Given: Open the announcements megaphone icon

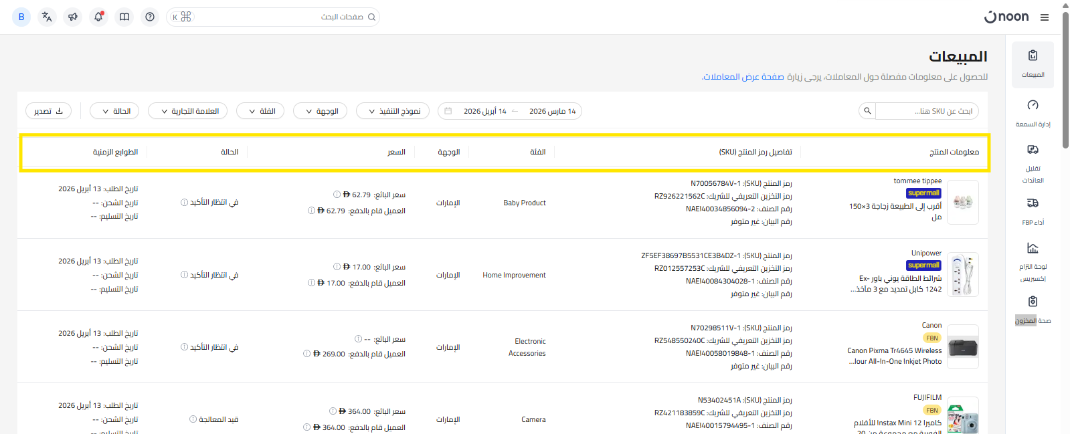Looking at the screenshot, I should pyautogui.click(x=73, y=17).
